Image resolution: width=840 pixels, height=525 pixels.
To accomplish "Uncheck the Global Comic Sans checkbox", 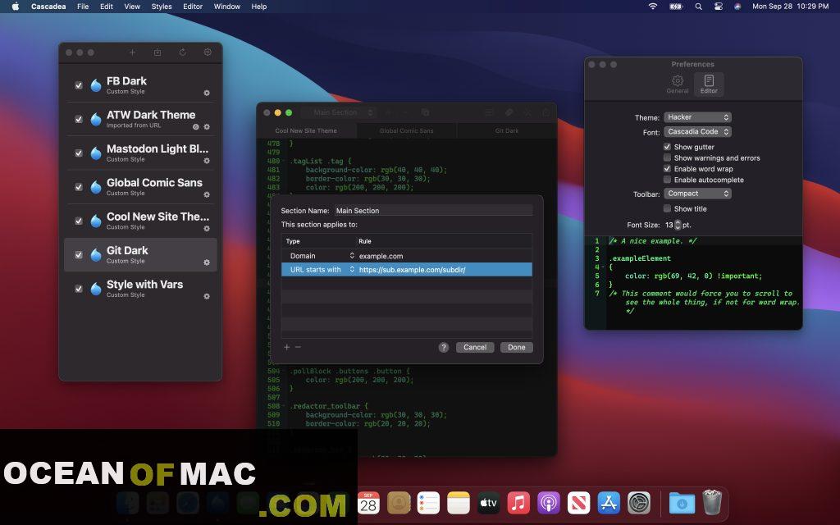I will click(x=79, y=187).
